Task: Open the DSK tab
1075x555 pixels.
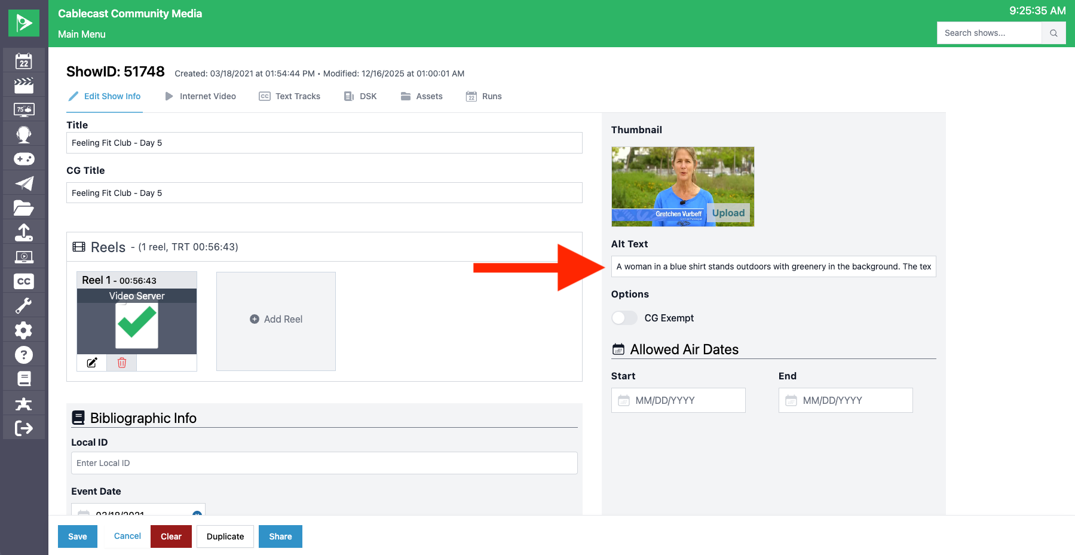Action: pos(360,96)
